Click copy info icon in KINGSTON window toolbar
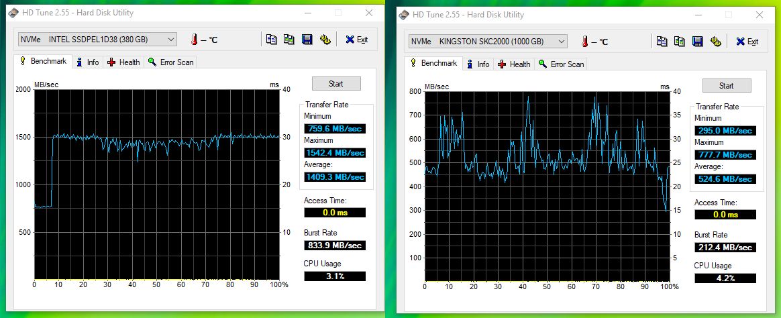This screenshot has height=318, width=781. click(662, 42)
